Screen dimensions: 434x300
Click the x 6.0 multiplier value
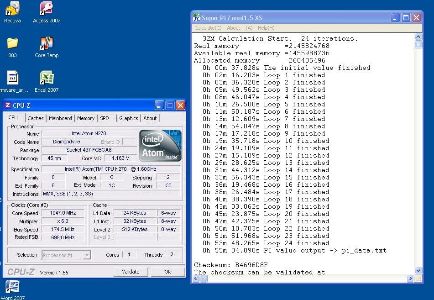[x=63, y=221]
